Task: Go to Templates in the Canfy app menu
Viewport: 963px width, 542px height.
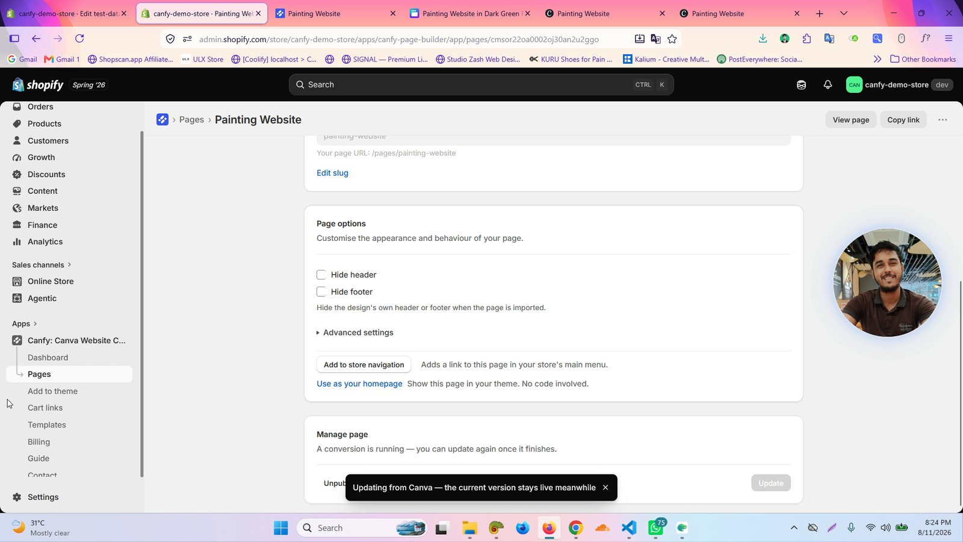Action: tap(47, 425)
